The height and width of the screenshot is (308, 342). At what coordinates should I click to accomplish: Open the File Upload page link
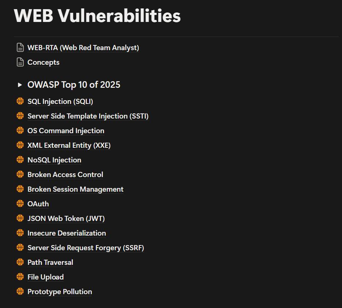pyautogui.click(x=45, y=277)
